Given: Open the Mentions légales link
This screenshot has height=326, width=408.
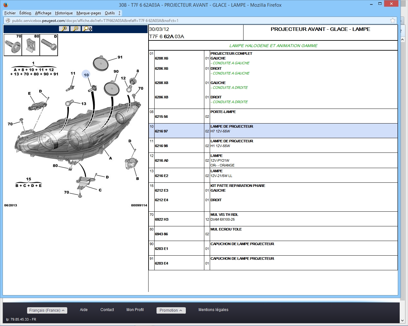Looking at the screenshot, I should tap(213, 310).
